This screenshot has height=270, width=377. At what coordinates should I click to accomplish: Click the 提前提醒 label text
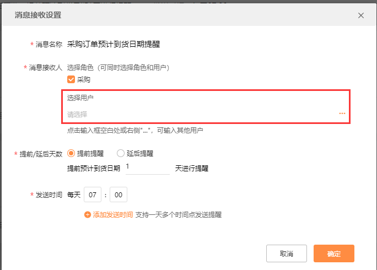90,153
